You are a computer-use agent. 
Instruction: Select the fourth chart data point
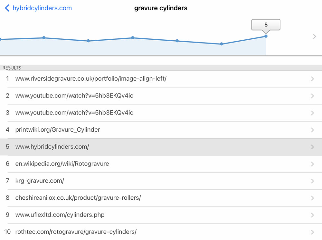[133, 38]
